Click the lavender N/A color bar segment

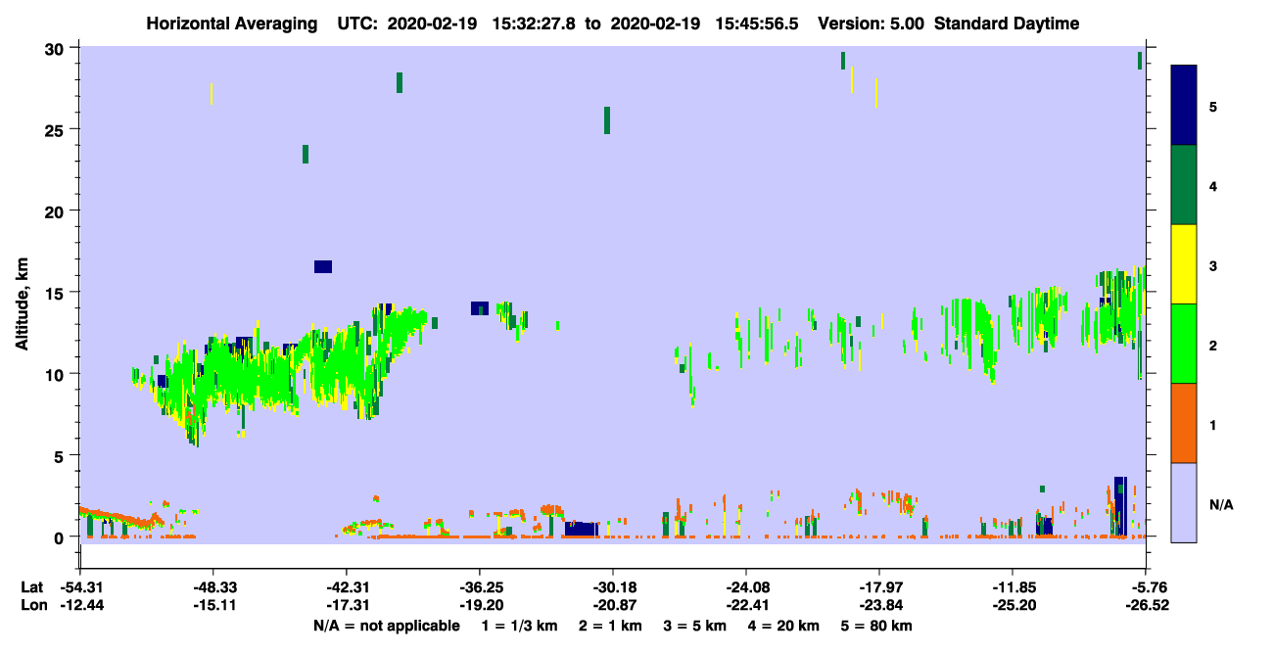(x=1184, y=502)
